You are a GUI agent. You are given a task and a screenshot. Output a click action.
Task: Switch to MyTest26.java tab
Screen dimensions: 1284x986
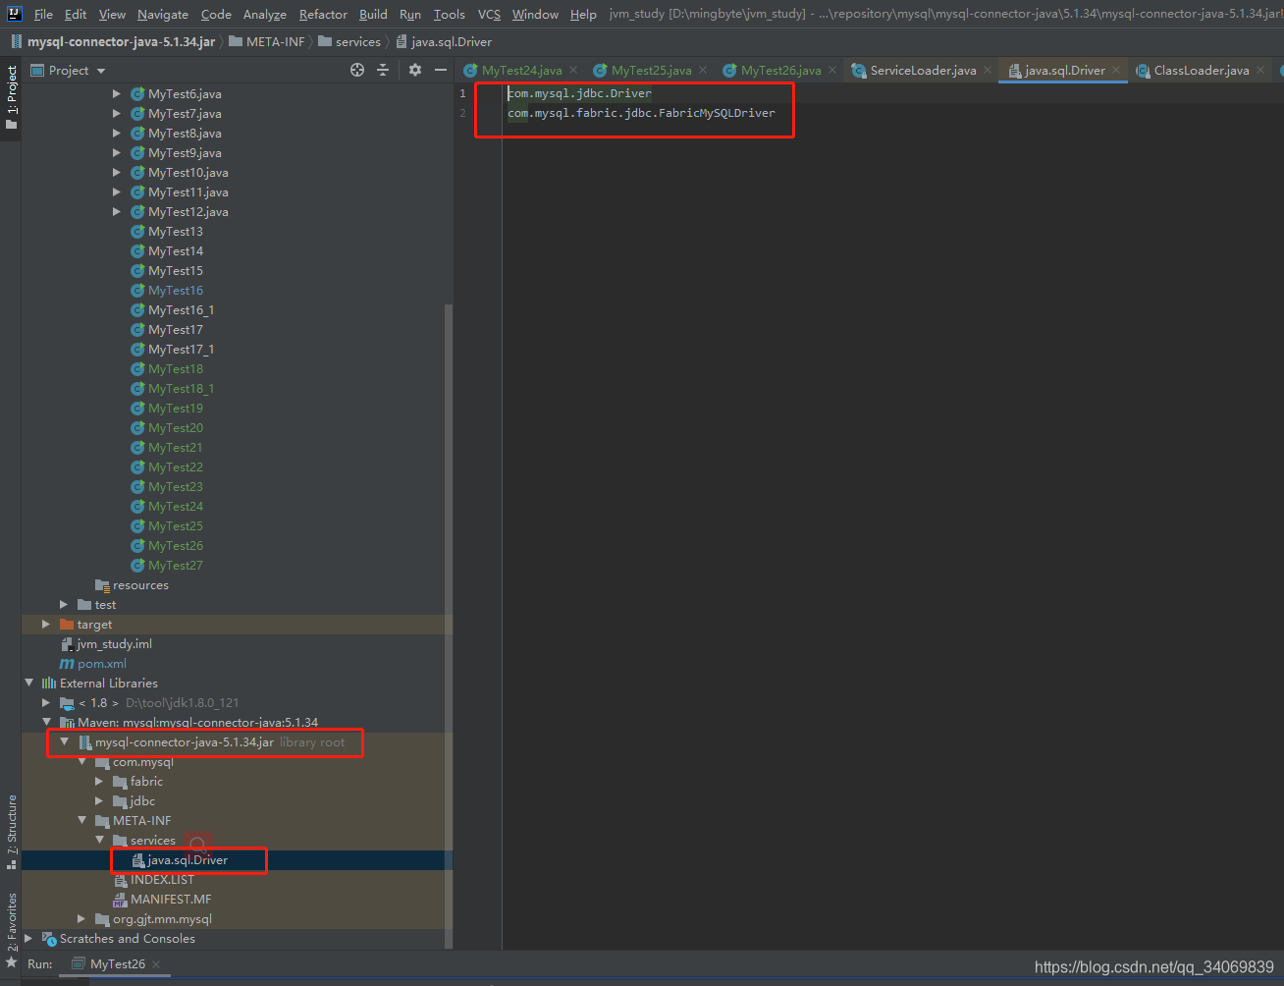780,70
